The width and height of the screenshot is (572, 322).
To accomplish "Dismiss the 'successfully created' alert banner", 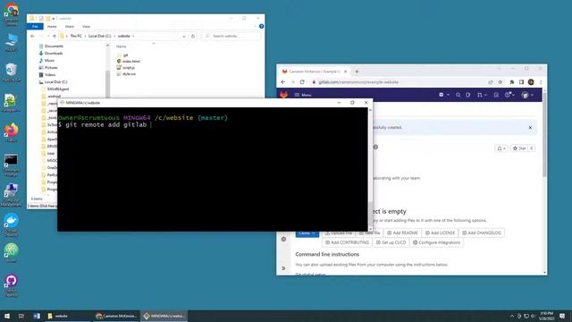I will click(530, 127).
